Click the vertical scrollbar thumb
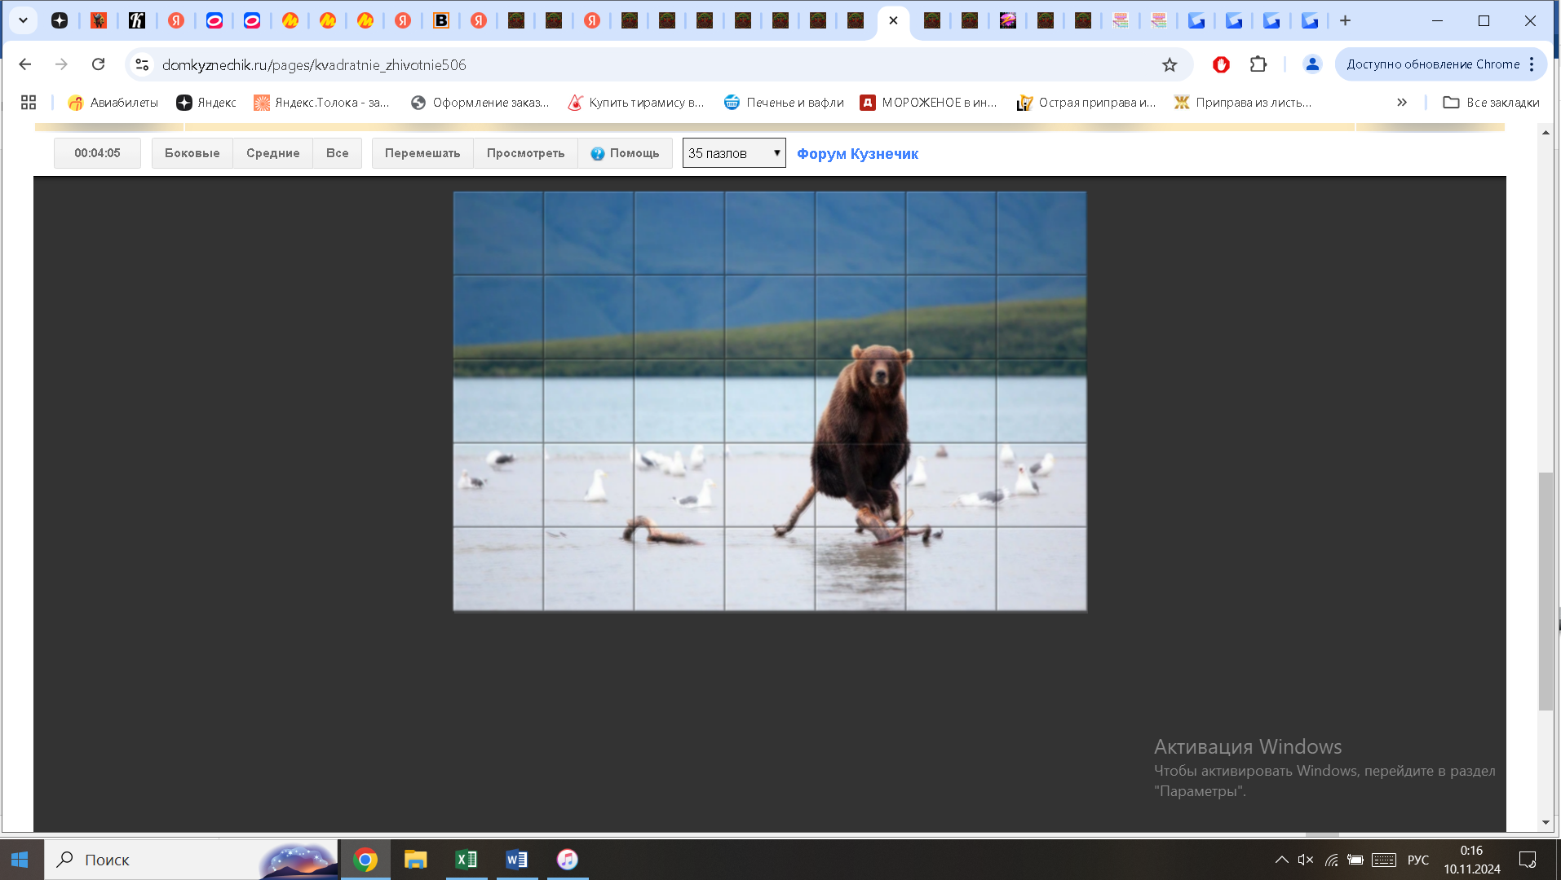The image size is (1561, 880). click(1546, 591)
